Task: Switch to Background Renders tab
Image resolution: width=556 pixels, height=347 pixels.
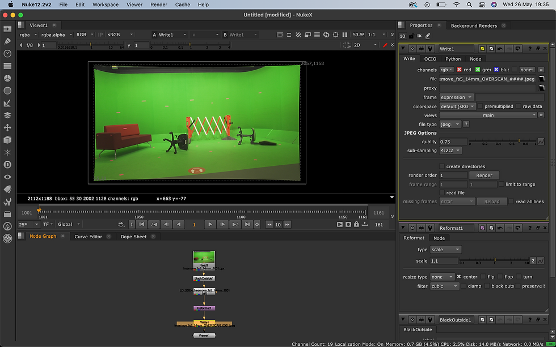Action: pyautogui.click(x=474, y=25)
